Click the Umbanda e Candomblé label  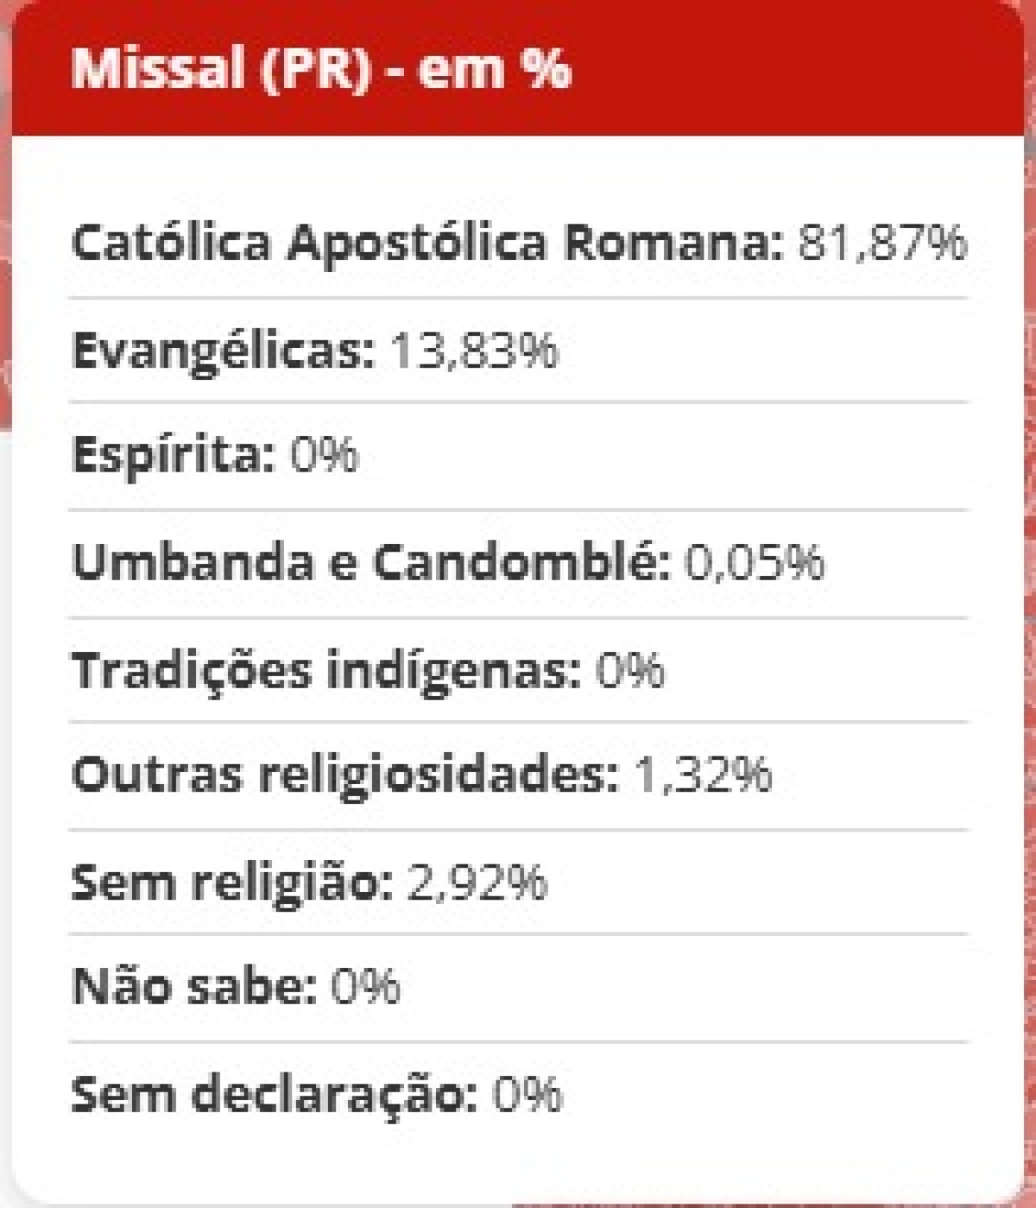click(x=371, y=562)
